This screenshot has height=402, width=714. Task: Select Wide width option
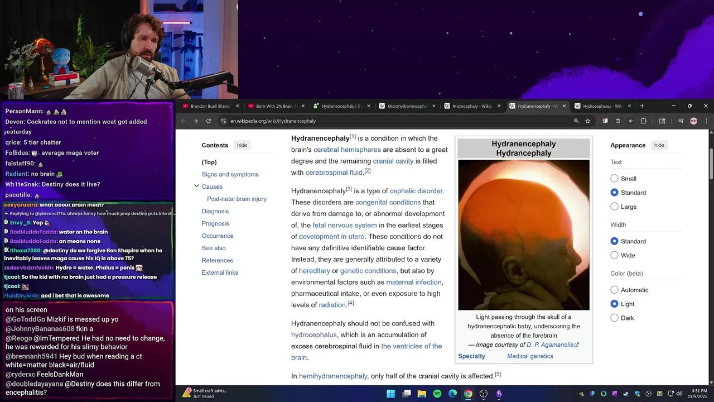click(x=614, y=255)
